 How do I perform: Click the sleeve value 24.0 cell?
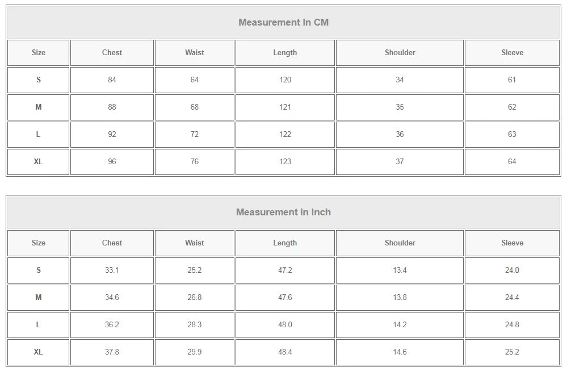click(x=512, y=270)
